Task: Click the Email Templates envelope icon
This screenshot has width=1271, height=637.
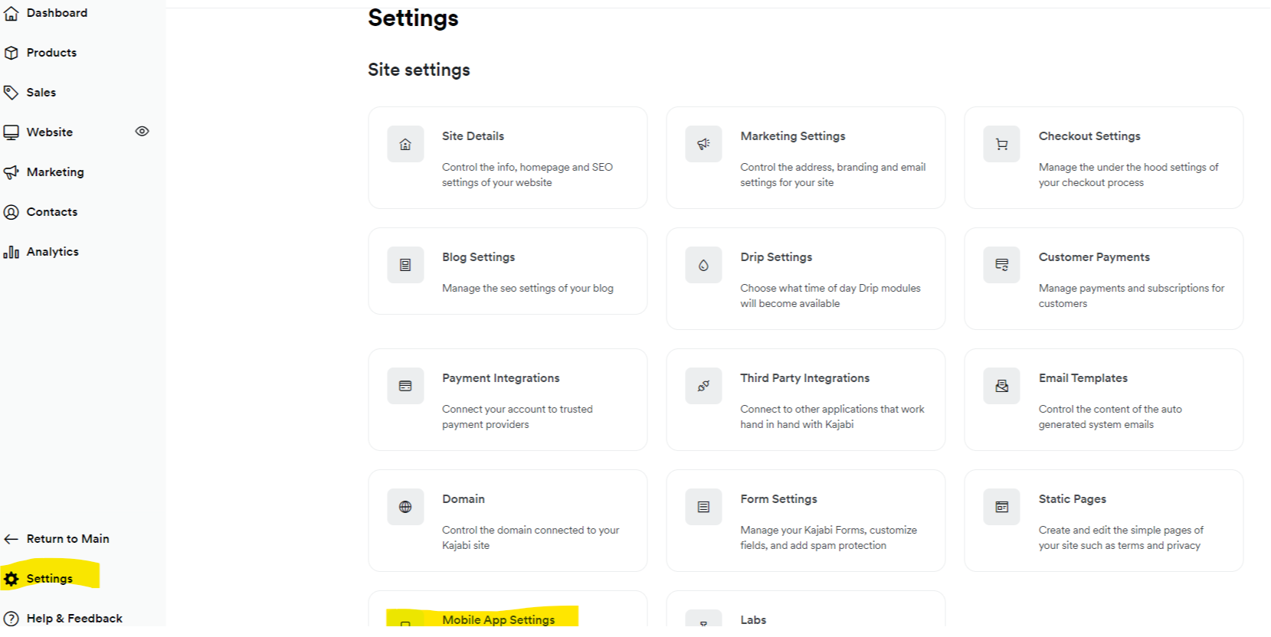Action: [x=1001, y=386]
